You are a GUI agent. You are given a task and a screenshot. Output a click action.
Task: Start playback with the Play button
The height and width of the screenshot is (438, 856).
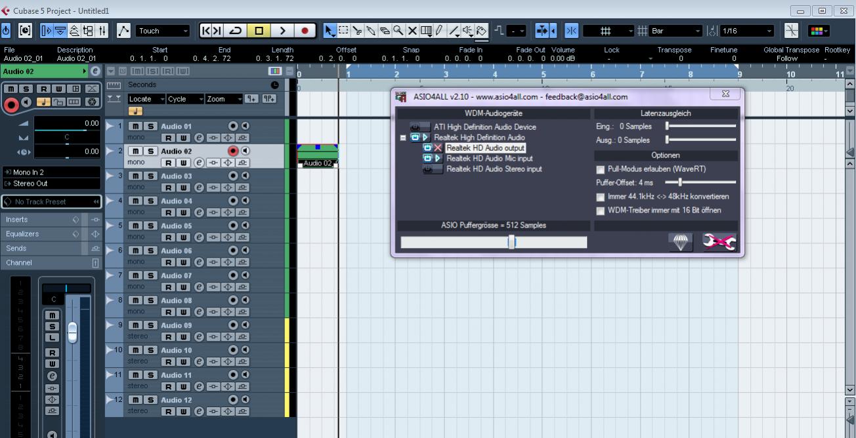coord(282,31)
